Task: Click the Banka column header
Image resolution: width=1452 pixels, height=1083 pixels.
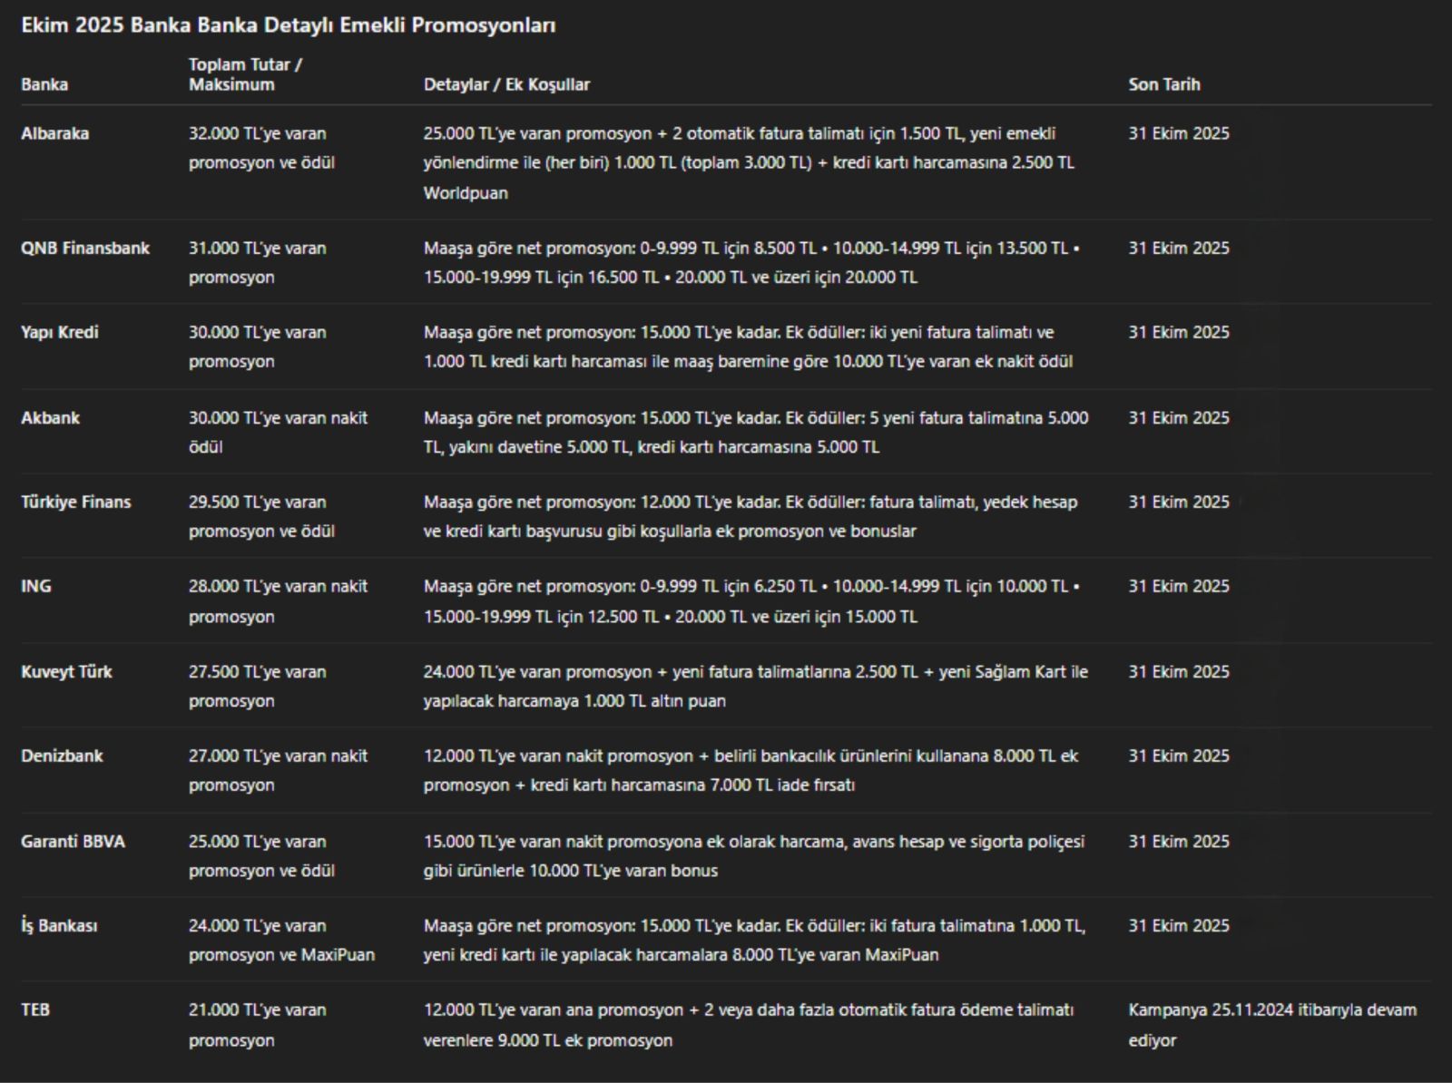Action: click(x=44, y=84)
